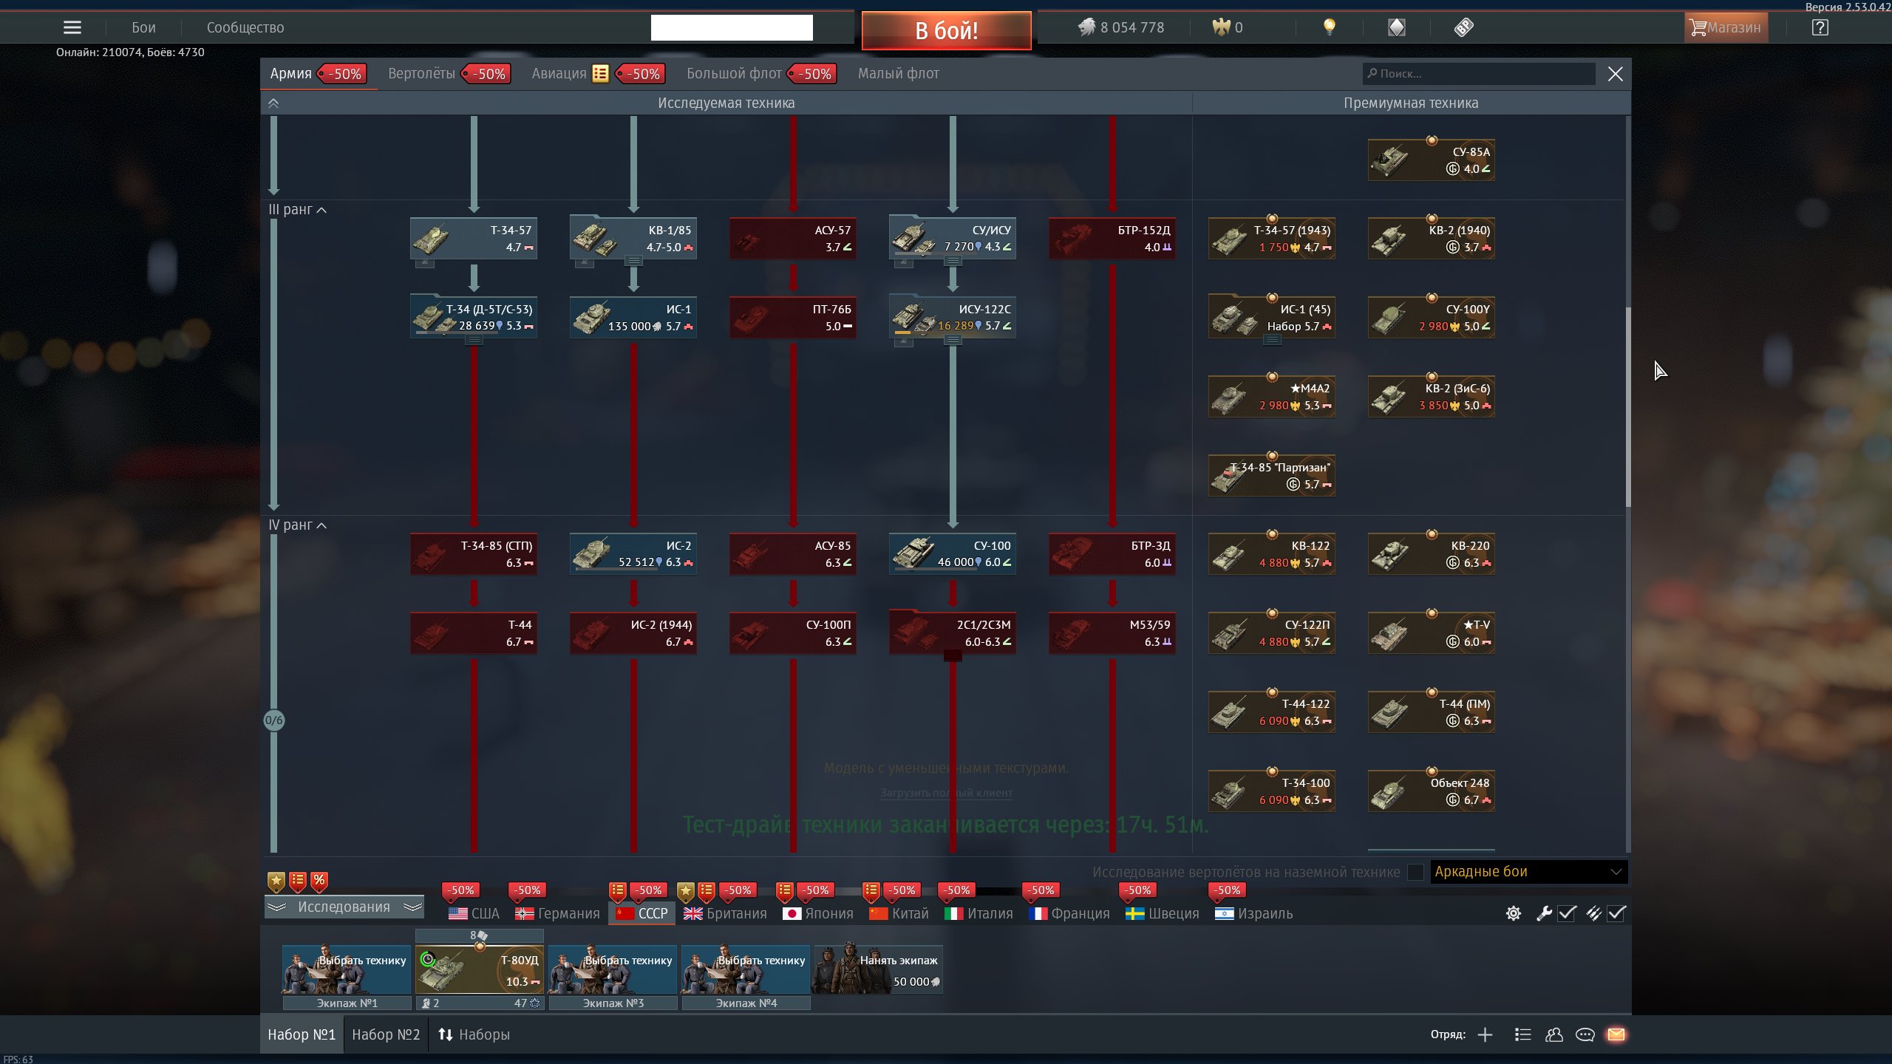Screen dimensions: 1892x1064
Task: Click the Поиск search field
Action: click(x=1478, y=73)
